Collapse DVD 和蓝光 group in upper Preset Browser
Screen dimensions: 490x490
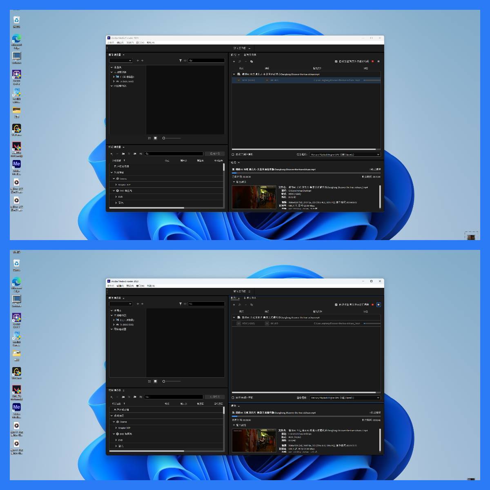pos(114,191)
